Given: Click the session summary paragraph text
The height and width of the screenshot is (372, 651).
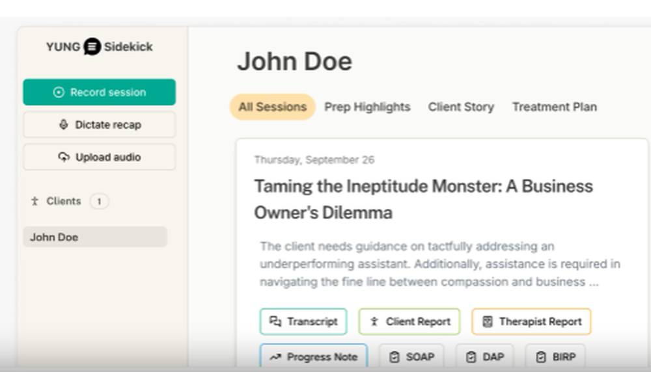Looking at the screenshot, I should click(439, 264).
